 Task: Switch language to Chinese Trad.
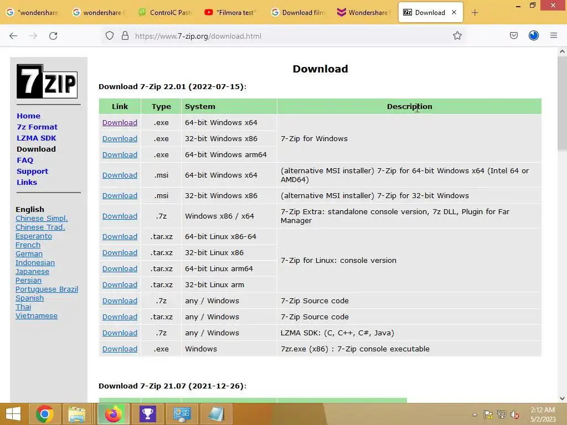coord(40,227)
